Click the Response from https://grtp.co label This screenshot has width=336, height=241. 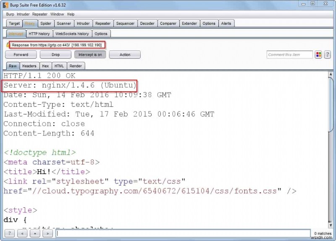pos(57,45)
